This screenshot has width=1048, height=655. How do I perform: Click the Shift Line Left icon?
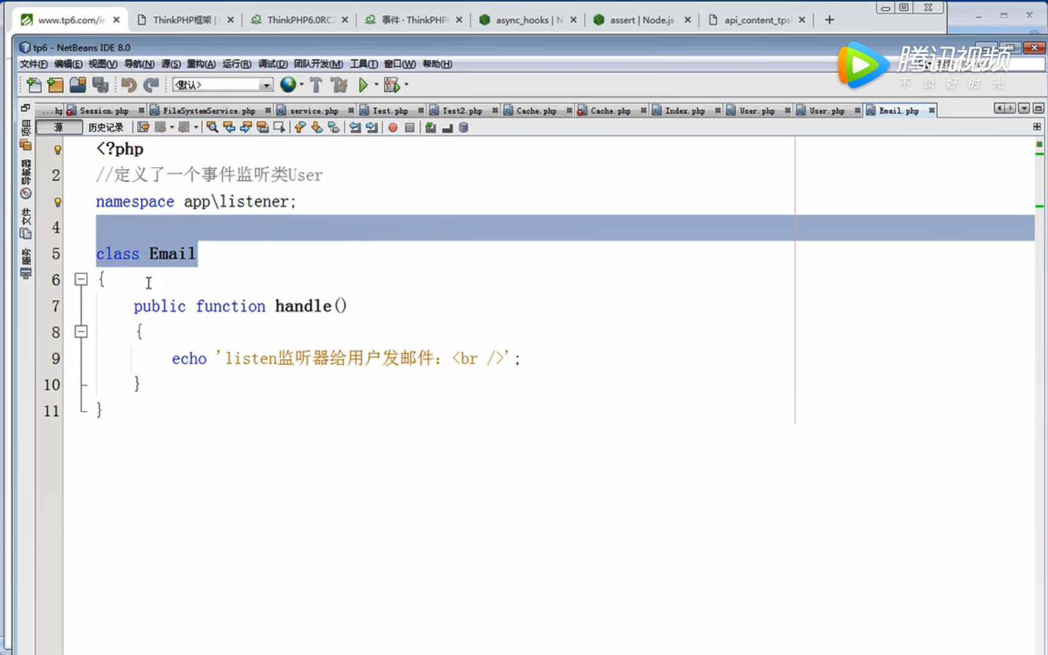click(x=355, y=127)
